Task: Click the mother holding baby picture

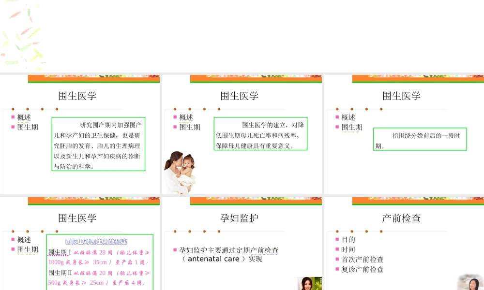Action: tap(180, 172)
